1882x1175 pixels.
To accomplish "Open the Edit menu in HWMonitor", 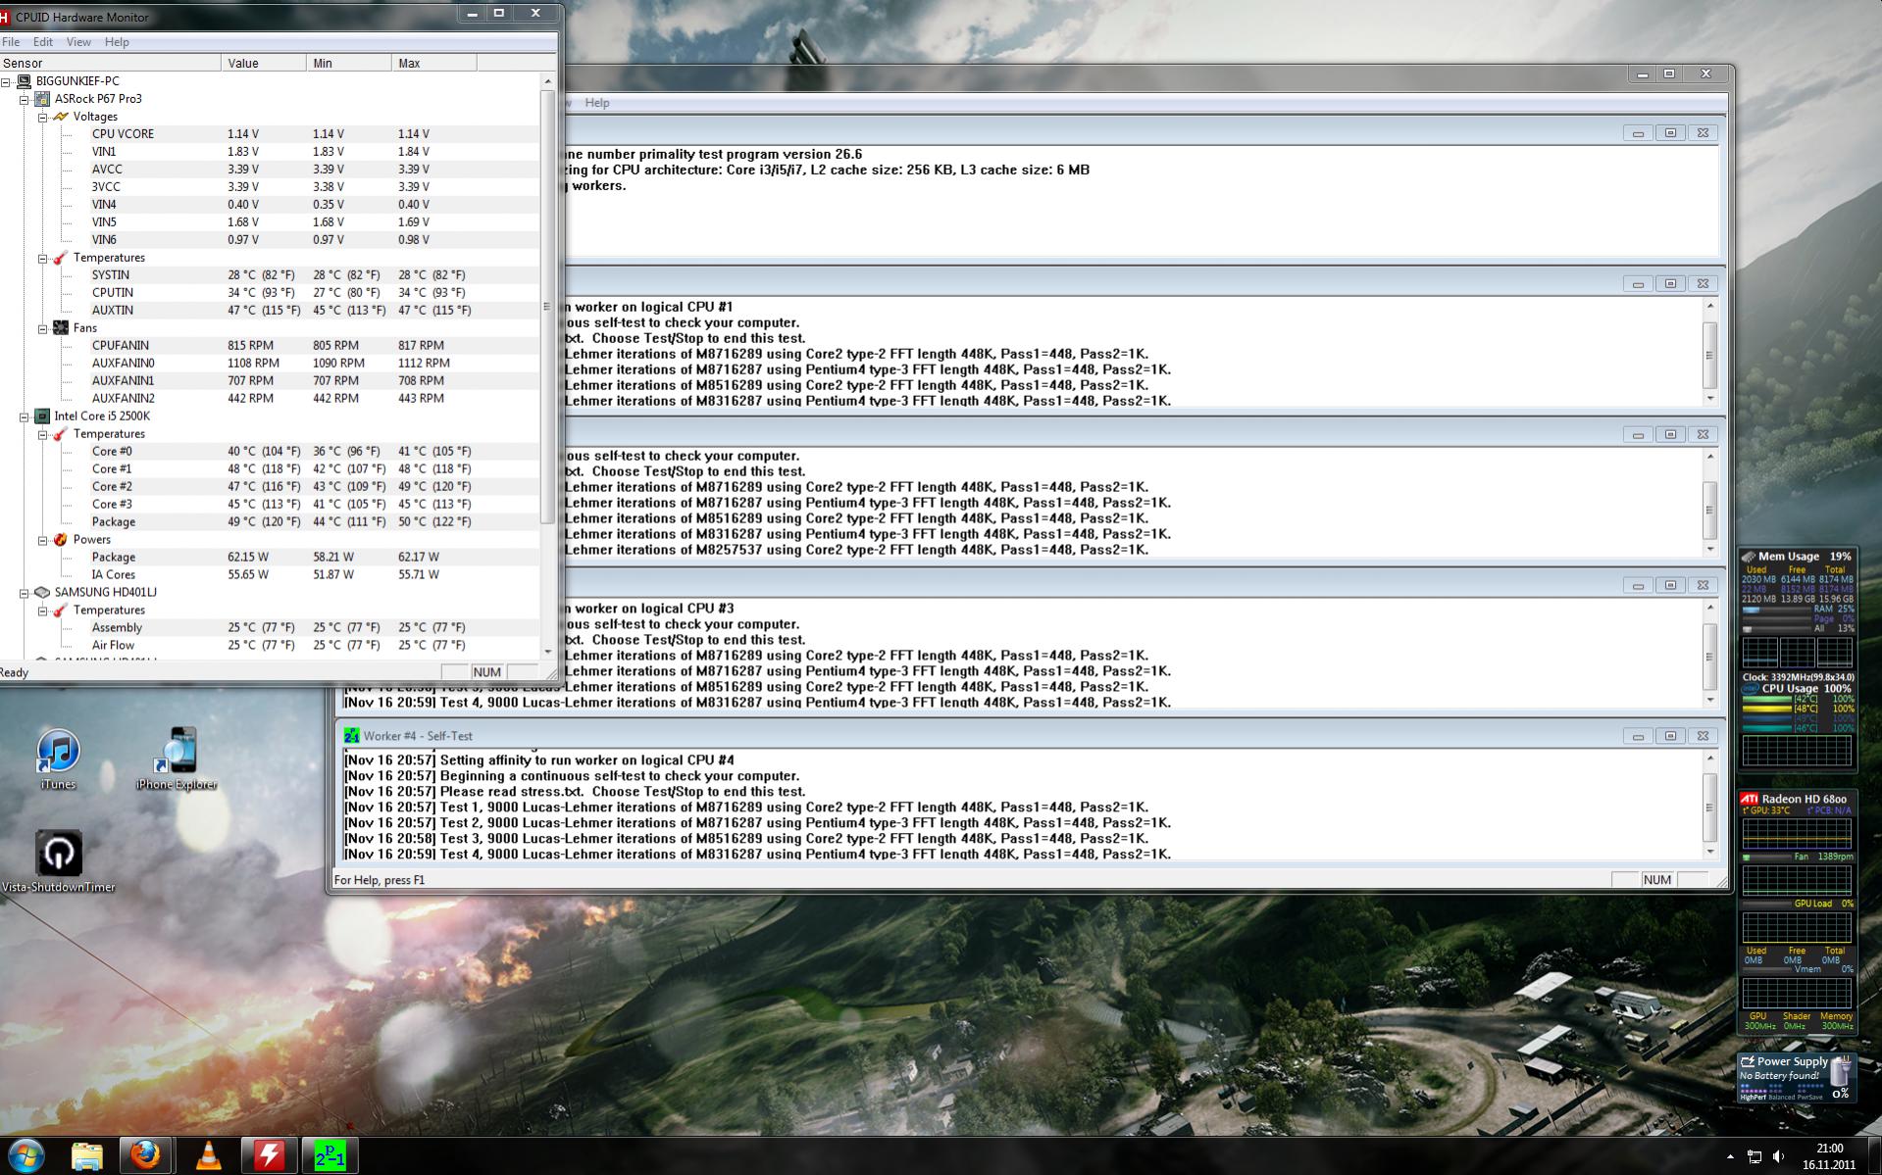I will coord(43,42).
